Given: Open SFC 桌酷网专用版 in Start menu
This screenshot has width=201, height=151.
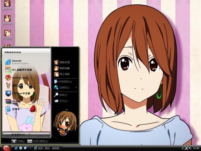Looking at the screenshot, I should tap(19, 70).
